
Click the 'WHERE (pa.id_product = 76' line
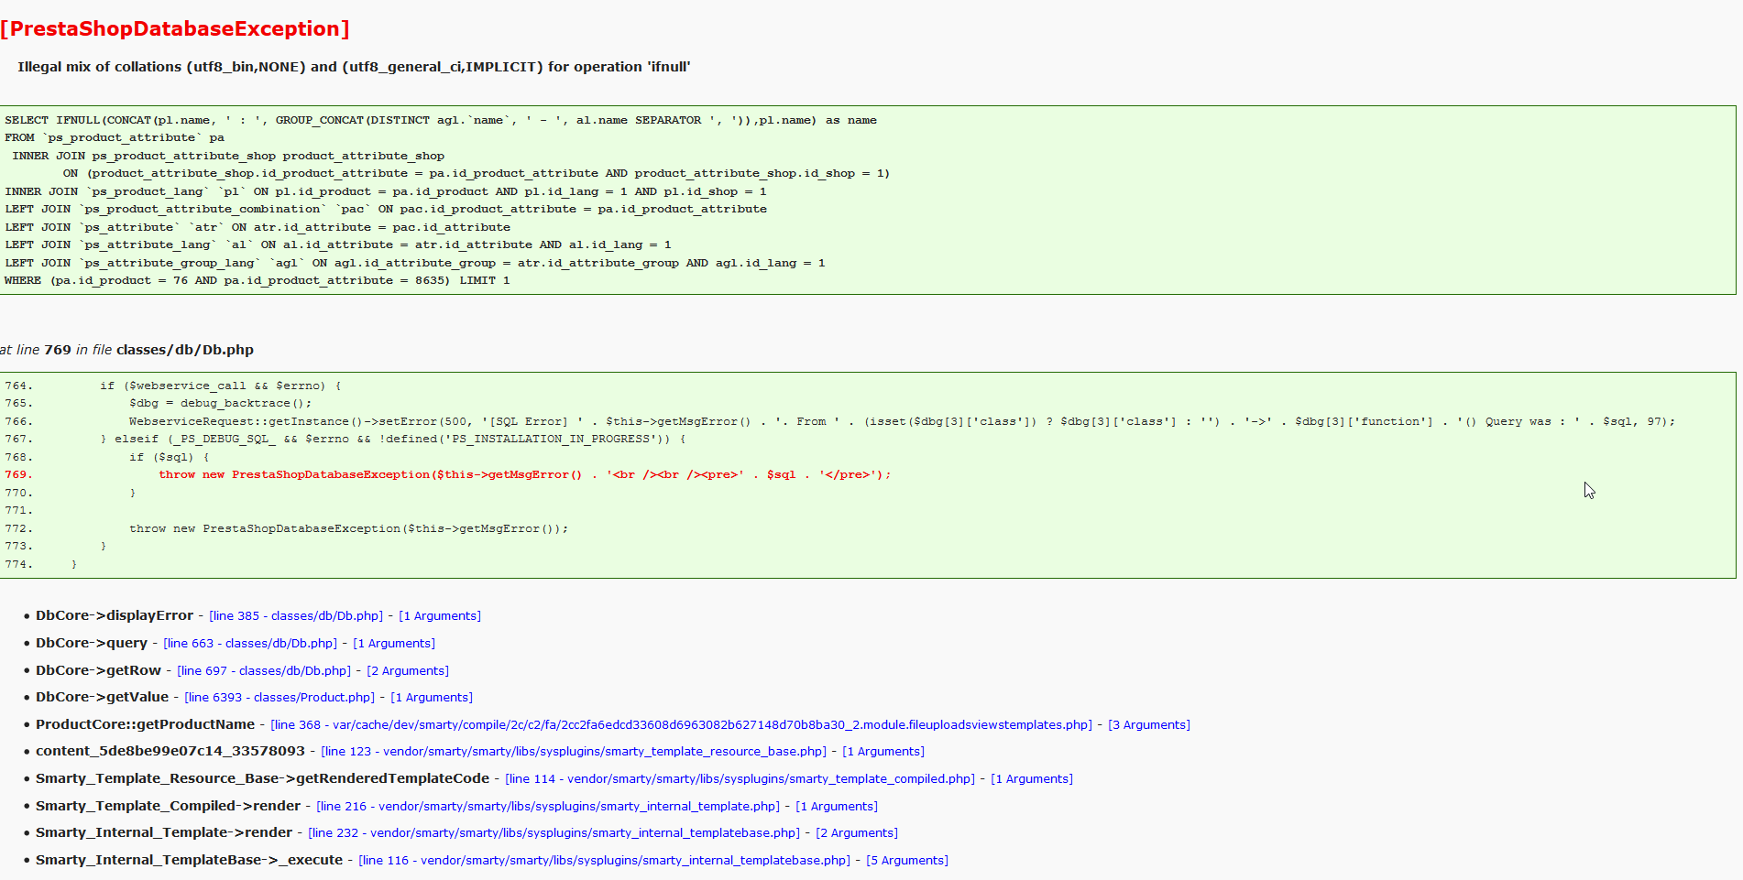pos(258,281)
